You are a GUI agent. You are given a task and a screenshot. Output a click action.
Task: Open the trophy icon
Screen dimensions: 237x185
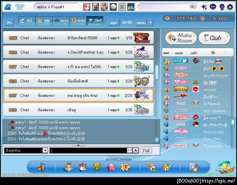(97, 167)
